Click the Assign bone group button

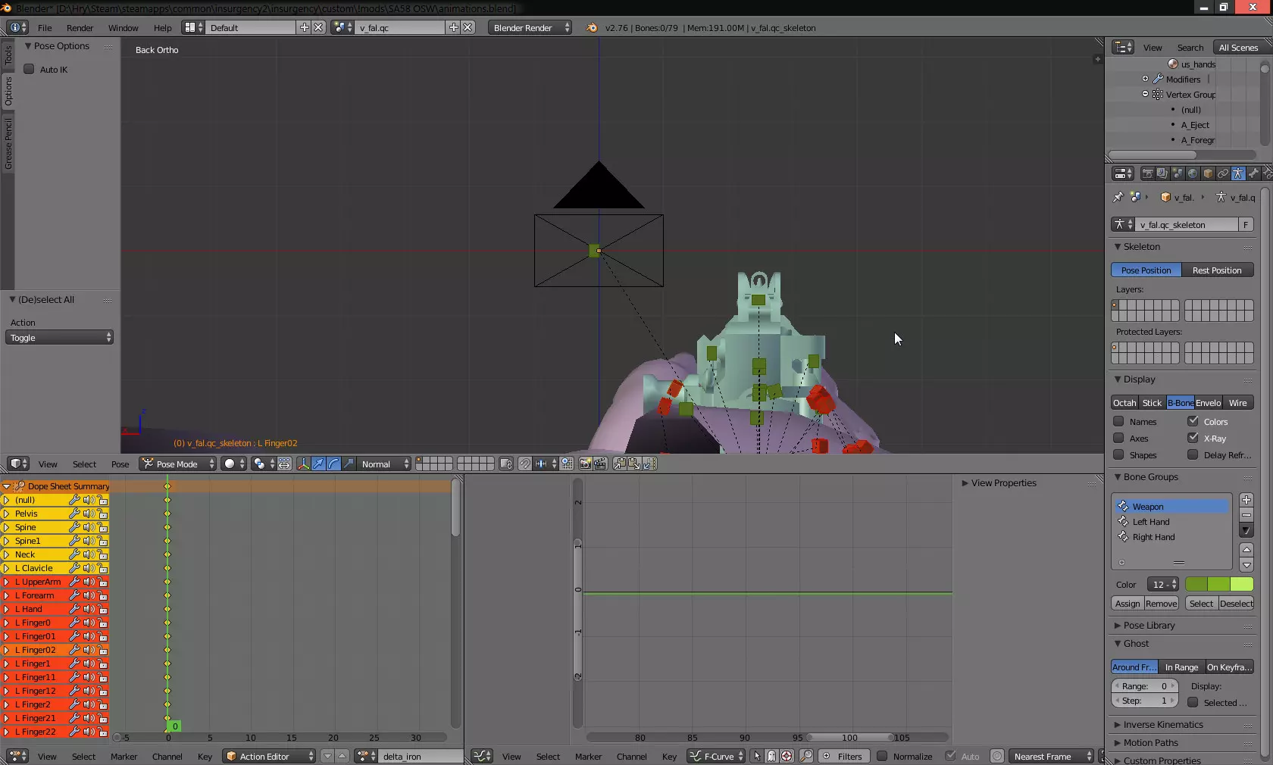[x=1127, y=603]
